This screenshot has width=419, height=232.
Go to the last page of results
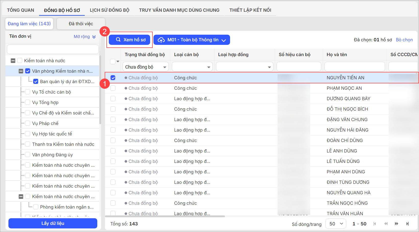point(408,224)
